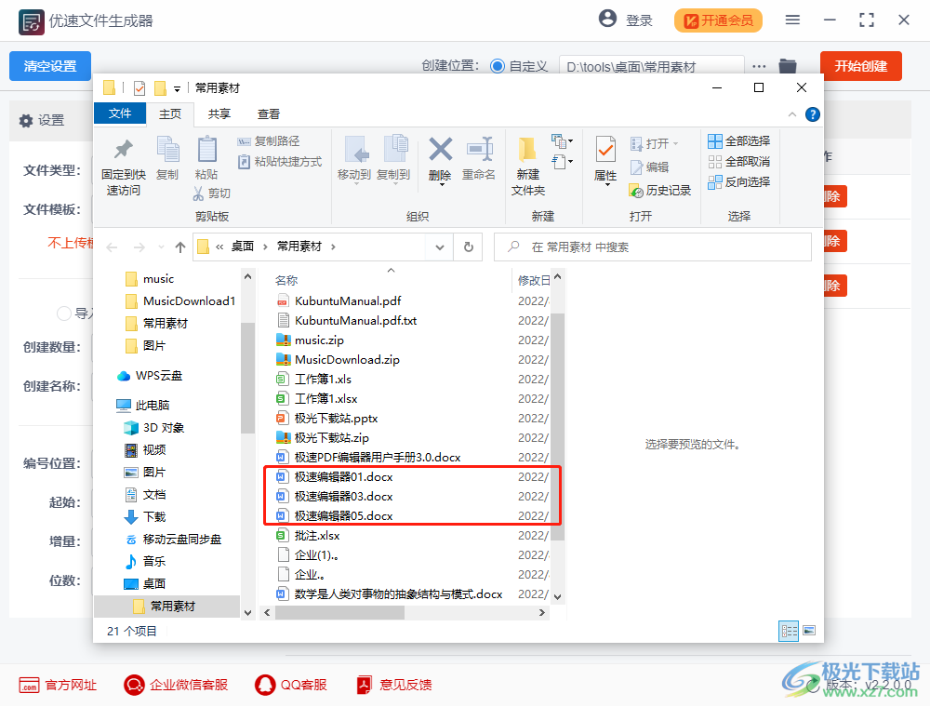Viewport: 930px width, 707px height.
Task: Click the file list vertical scrollbar
Action: coord(557,427)
